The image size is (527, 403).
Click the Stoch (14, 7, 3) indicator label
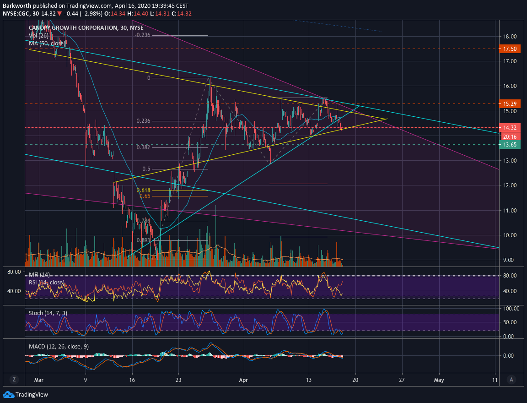48,313
